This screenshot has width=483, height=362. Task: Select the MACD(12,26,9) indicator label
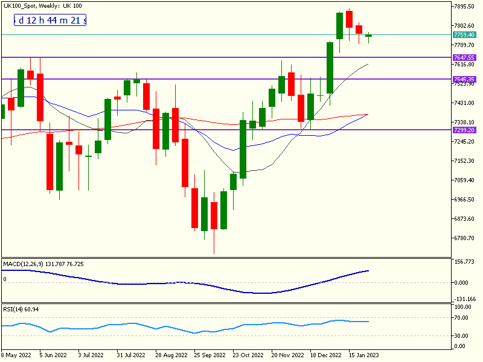[x=43, y=264]
